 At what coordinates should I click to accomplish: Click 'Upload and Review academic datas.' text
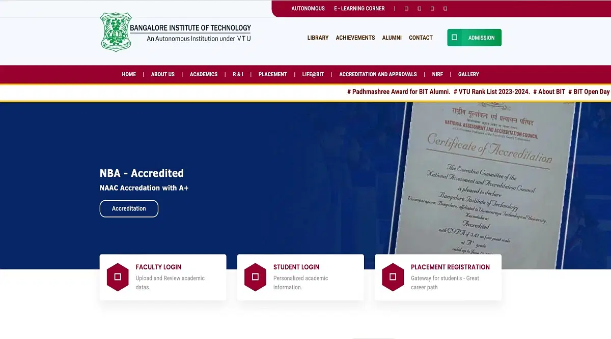click(x=170, y=283)
